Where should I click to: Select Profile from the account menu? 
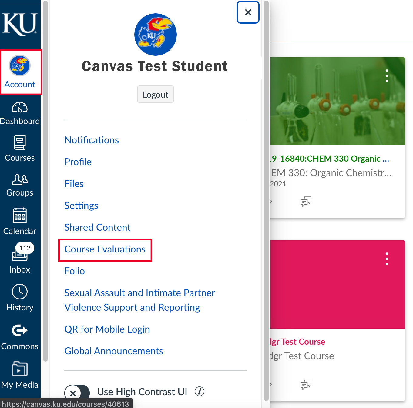click(x=78, y=162)
